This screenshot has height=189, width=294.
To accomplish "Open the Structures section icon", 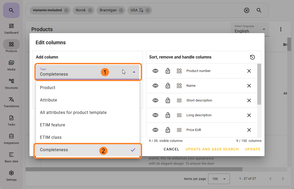I will 11,81.
